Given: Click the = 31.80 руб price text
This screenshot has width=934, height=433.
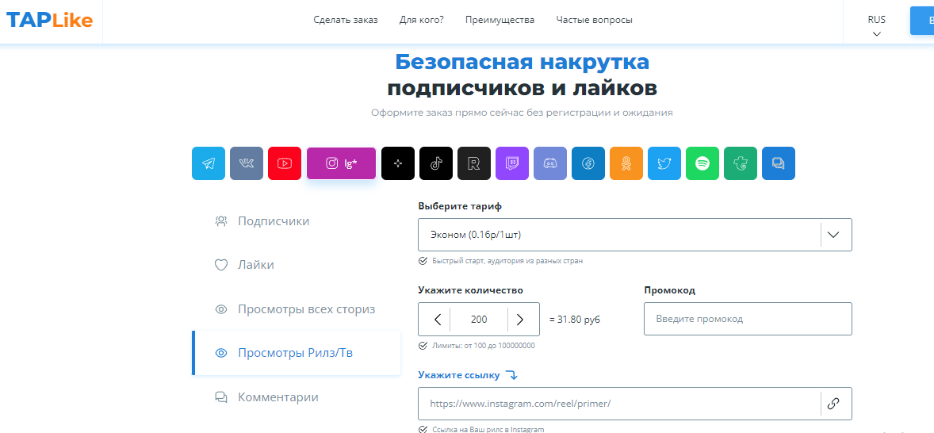Looking at the screenshot, I should (x=574, y=320).
